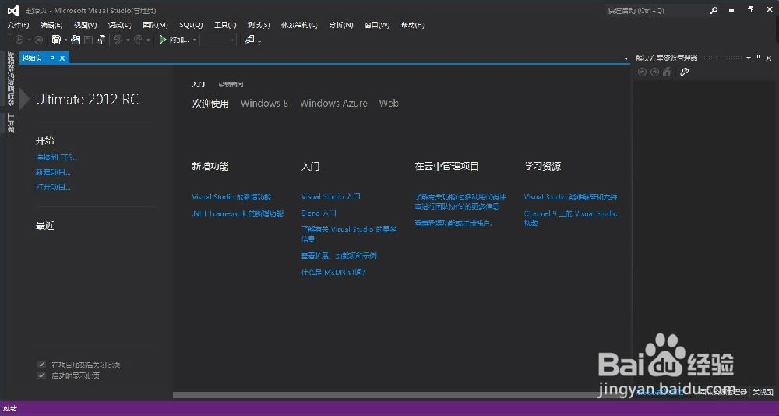Switch to the 类视图 tab at the bottom
Screen dimensions: 779x416
point(762,392)
